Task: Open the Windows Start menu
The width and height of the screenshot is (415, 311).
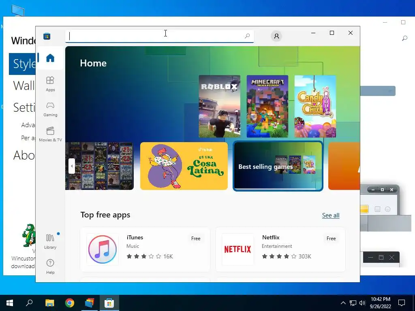Action: click(10, 303)
